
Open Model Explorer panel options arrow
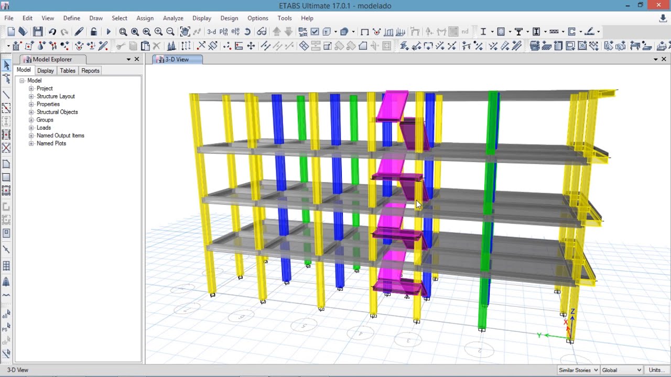128,59
